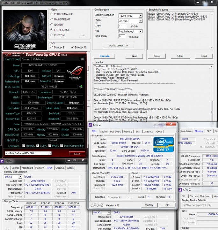Switch to GPU-Z Validation tab
Image resolution: width=218 pixels, height=230 pixels.
(38, 59)
